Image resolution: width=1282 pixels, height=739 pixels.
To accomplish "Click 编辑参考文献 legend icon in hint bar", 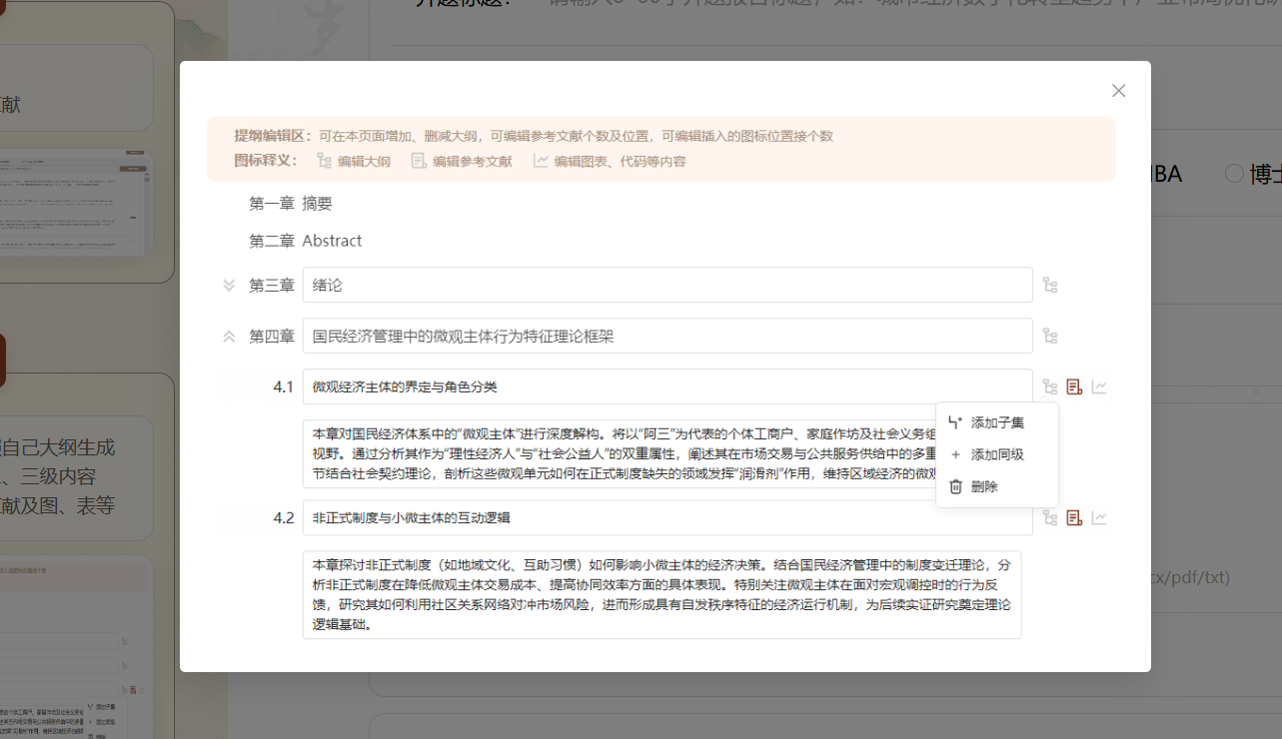I will (x=419, y=161).
